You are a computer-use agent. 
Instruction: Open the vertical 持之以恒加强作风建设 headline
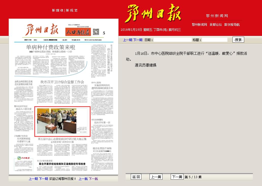[x=109, y=61]
